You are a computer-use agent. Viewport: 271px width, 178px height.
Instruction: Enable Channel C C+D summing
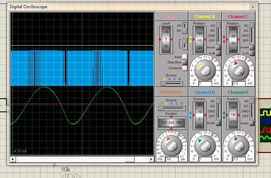coord(252,53)
